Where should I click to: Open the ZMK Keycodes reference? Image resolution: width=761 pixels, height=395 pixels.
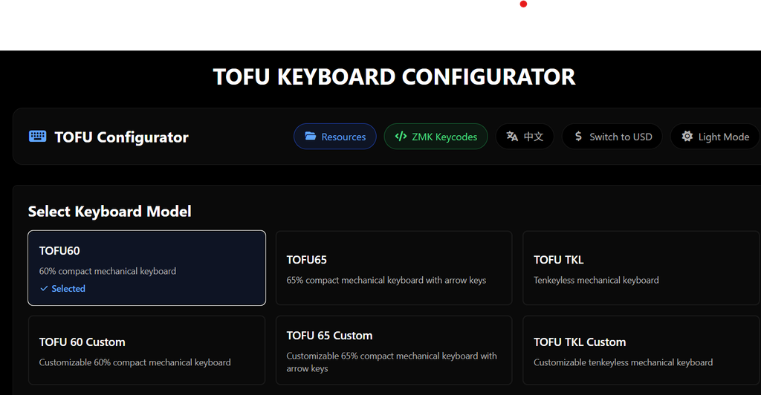pos(435,137)
